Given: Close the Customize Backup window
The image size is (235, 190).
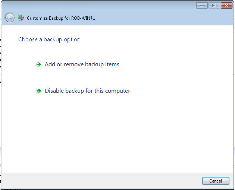Looking at the screenshot, I should pyautogui.click(x=226, y=6).
